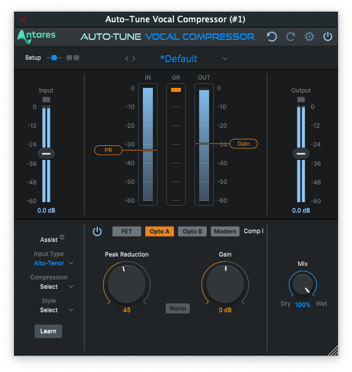Toggle the Comp I power button
352x372 pixels.
(x=97, y=231)
